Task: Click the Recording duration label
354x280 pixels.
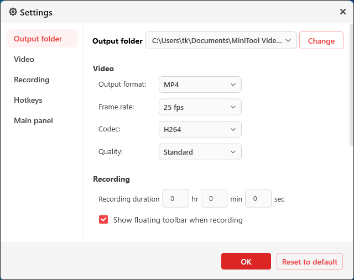Action: [x=129, y=199]
